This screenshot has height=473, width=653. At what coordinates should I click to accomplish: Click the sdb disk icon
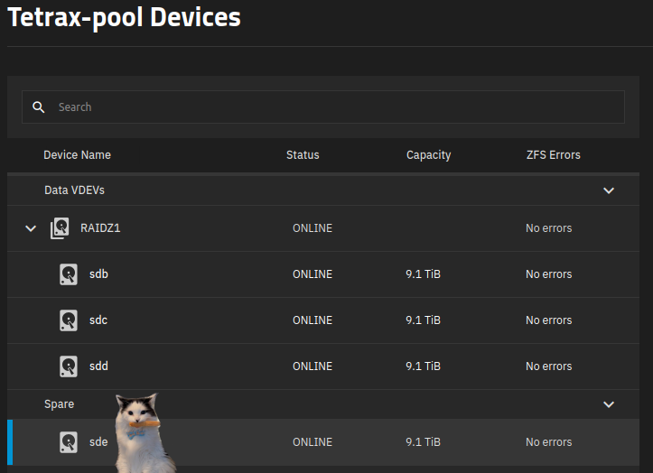click(x=69, y=274)
